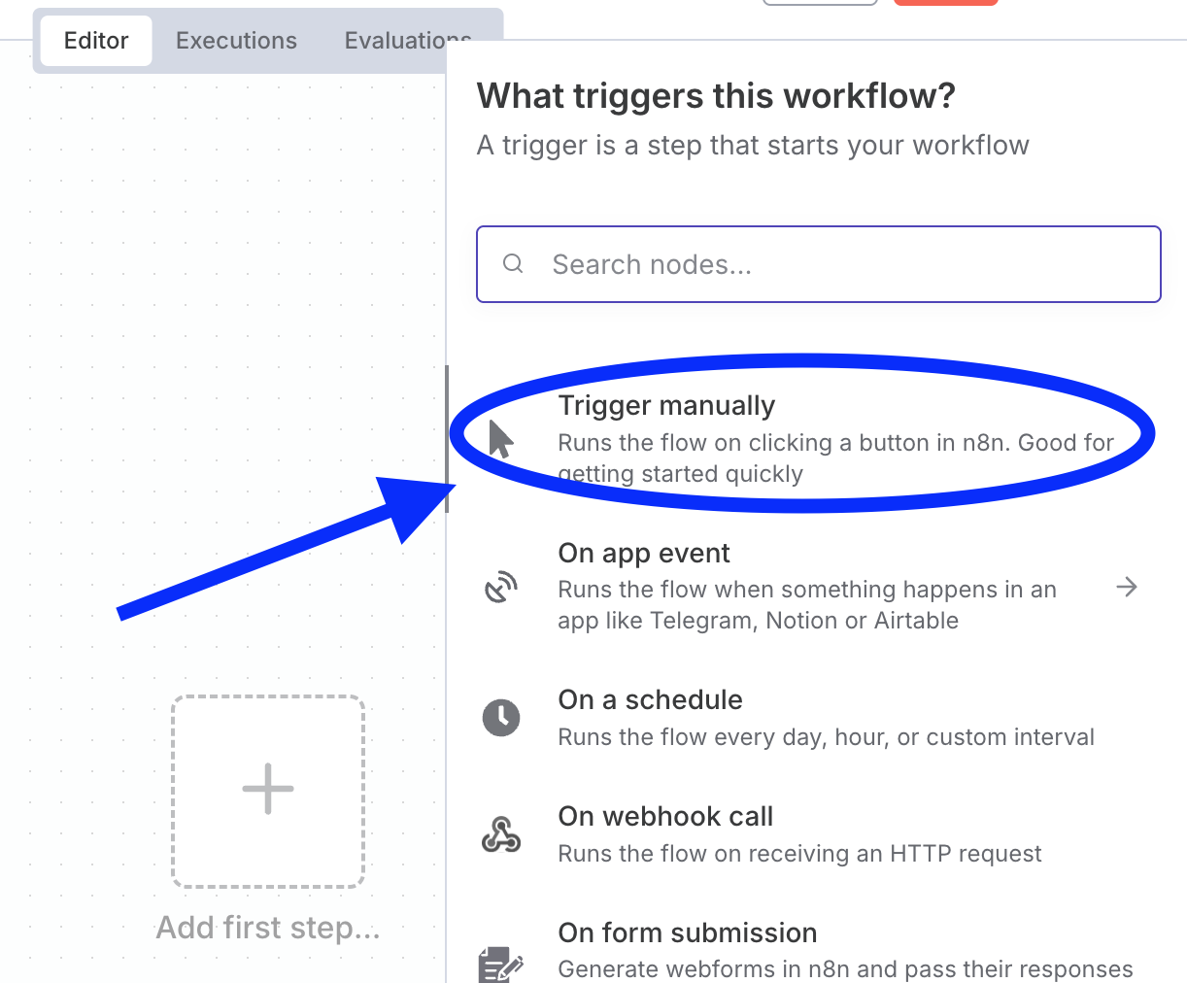This screenshot has width=1187, height=983.
Task: Click the 'Runs the flow every day' description
Action: pos(826,737)
